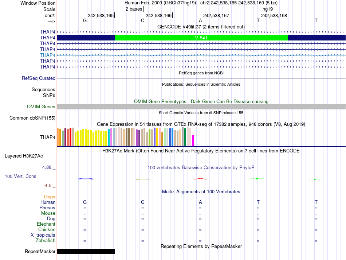
Task: Click the Layered H3K27Ac label
Action: click(24, 156)
